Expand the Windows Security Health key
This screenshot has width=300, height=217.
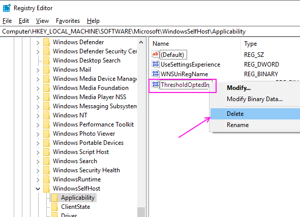point(38,171)
